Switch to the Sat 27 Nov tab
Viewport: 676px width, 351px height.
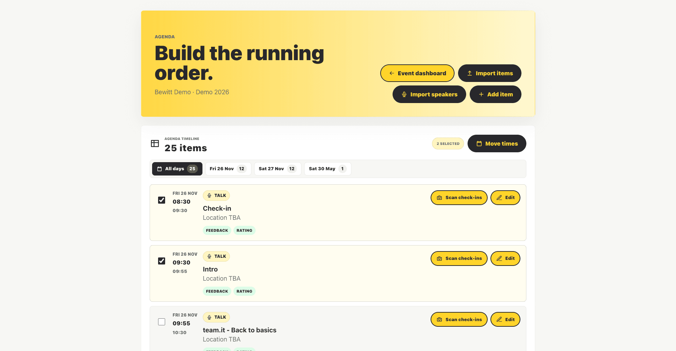click(277, 169)
